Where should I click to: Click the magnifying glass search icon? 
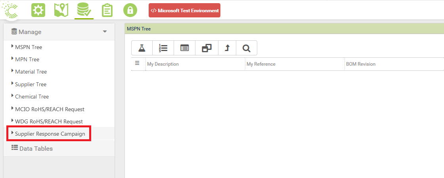pyautogui.click(x=247, y=48)
